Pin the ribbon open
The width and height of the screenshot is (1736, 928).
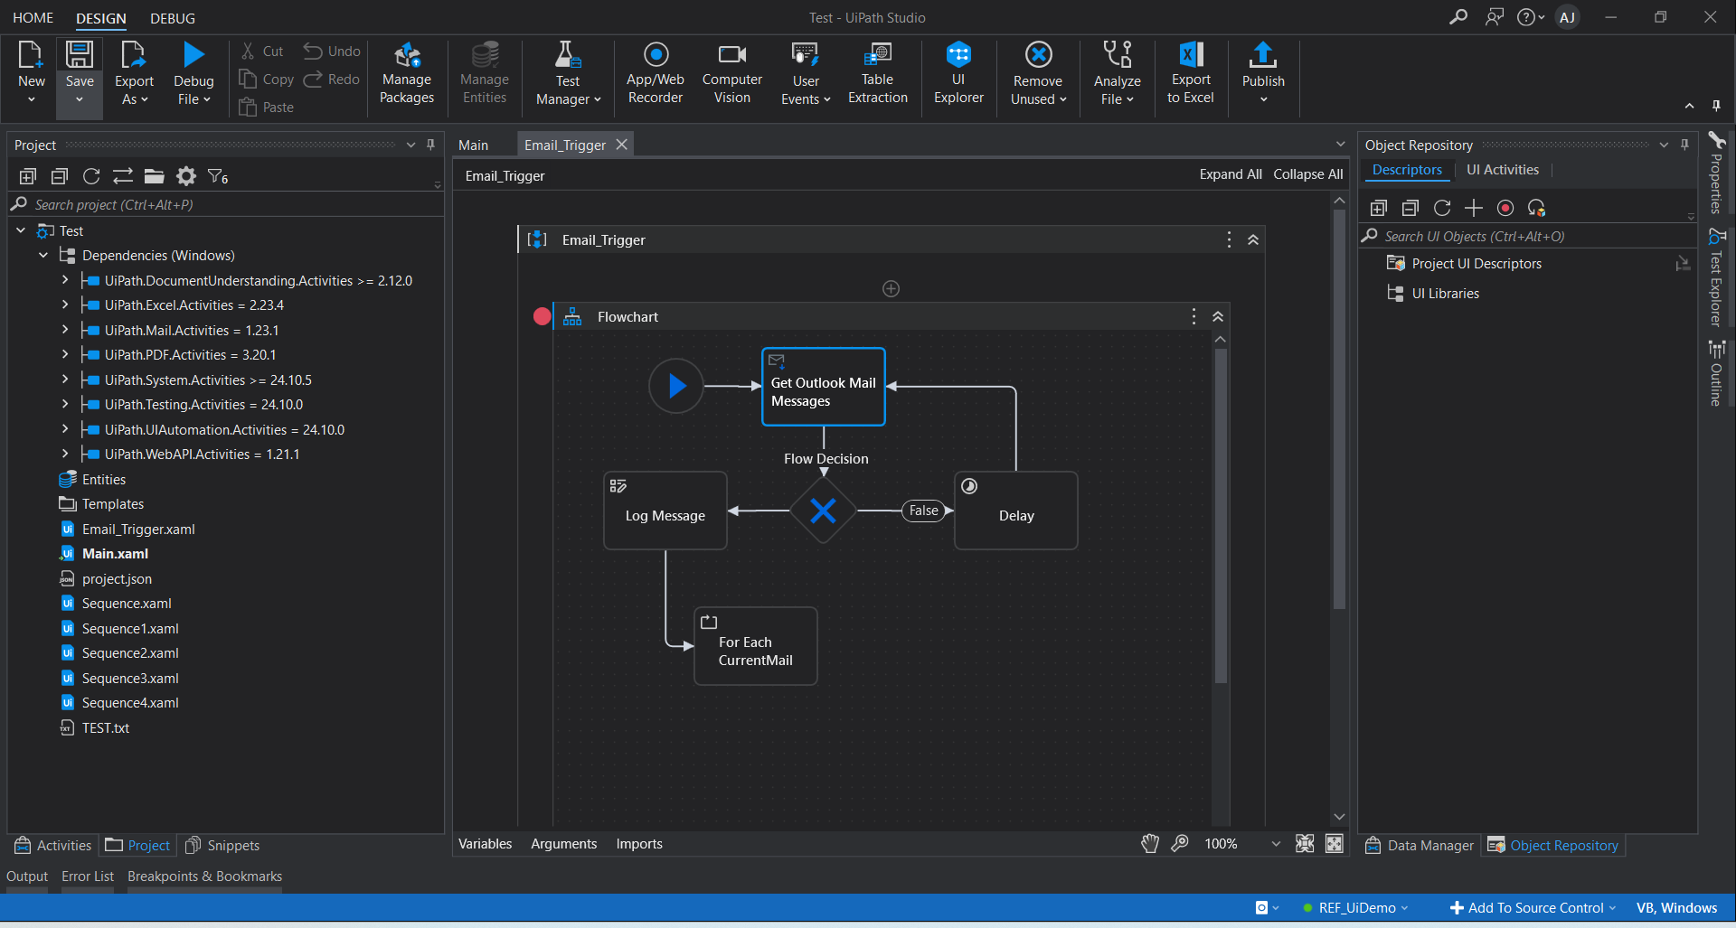(1716, 106)
